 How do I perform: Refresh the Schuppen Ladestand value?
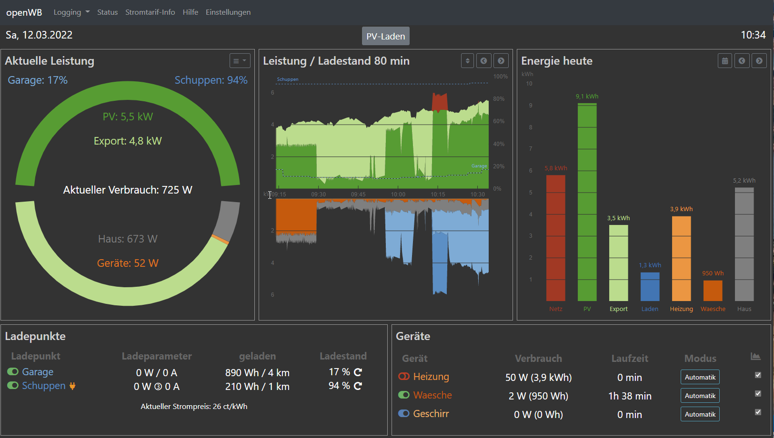[x=358, y=386]
